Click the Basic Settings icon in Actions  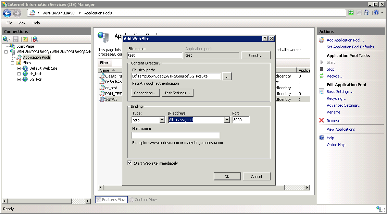(321, 92)
